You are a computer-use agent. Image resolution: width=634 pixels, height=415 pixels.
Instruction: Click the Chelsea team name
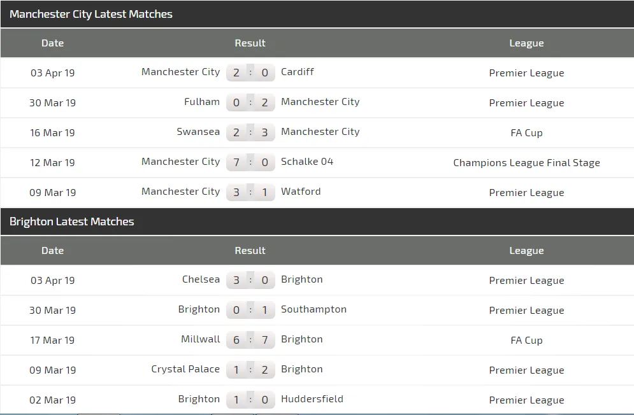[201, 279]
